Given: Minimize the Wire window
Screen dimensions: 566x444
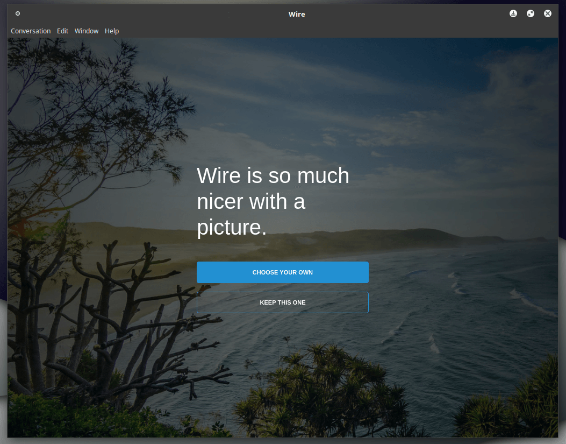Looking at the screenshot, I should click(x=513, y=14).
